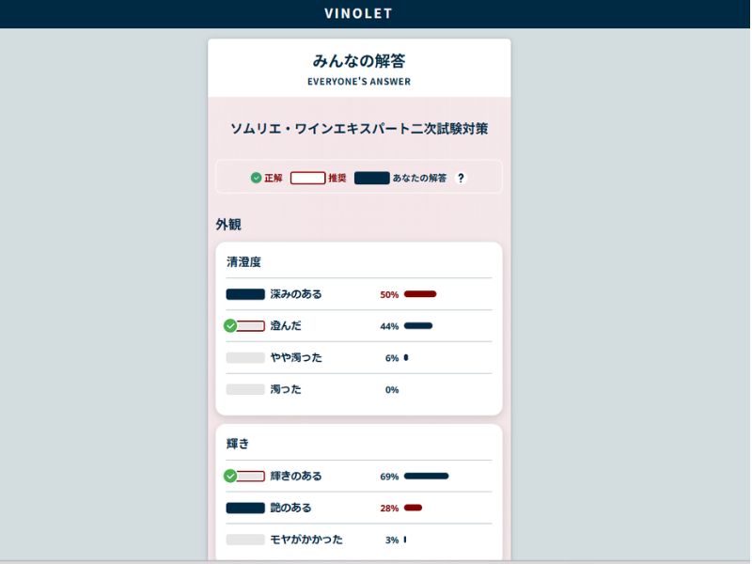Select the 深みのある answer marker
752x564 pixels.
(x=245, y=294)
